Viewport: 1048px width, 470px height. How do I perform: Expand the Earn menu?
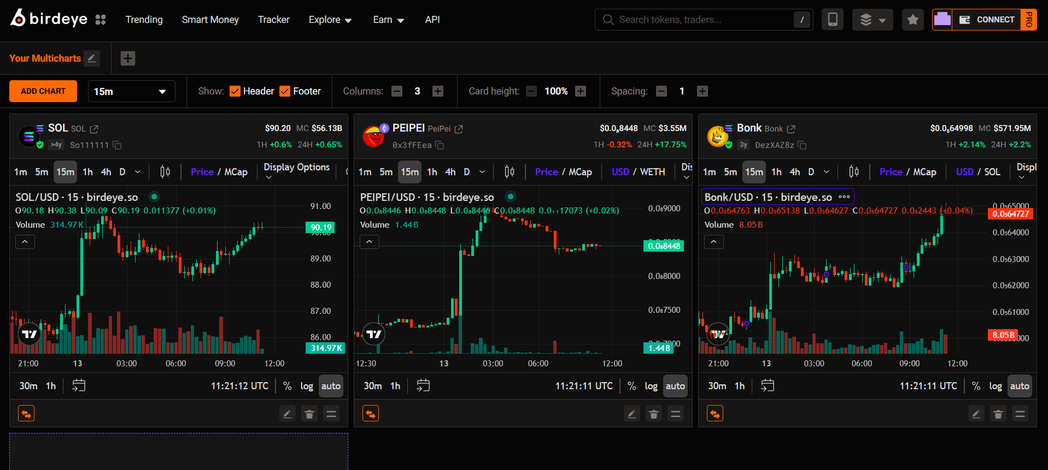389,20
